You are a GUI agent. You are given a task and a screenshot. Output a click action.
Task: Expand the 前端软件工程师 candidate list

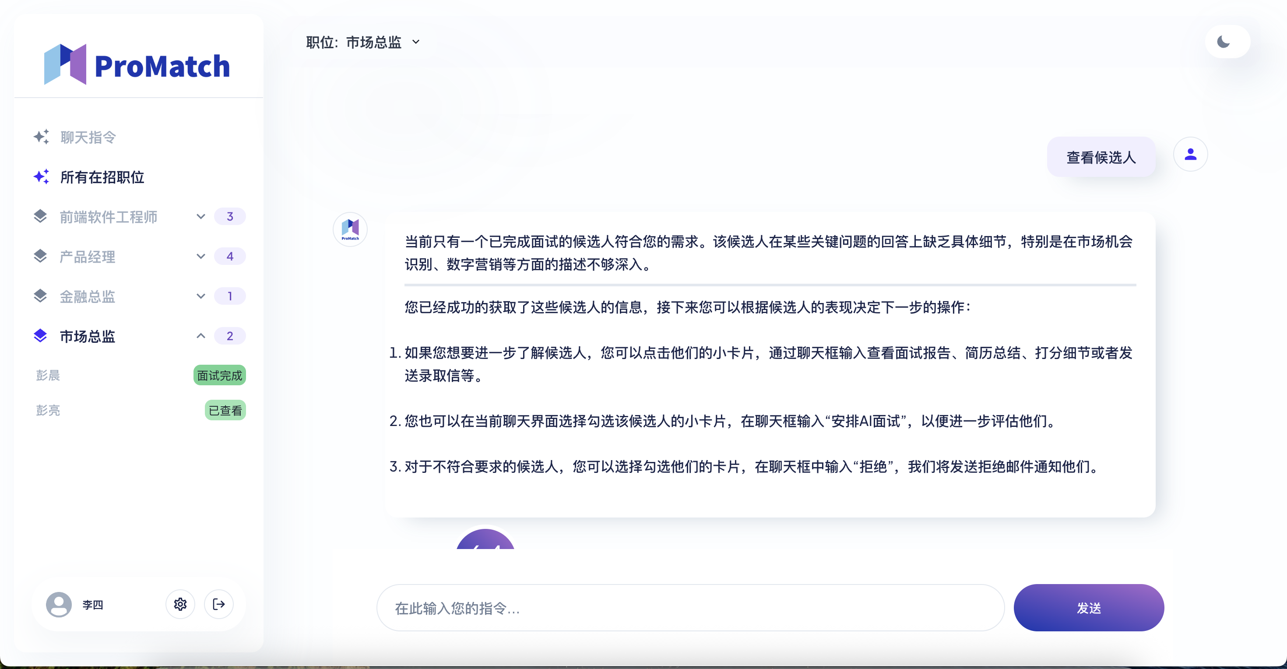click(x=201, y=216)
